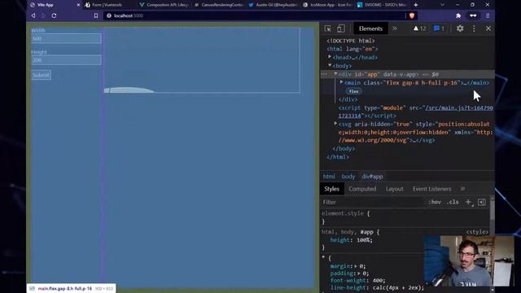Open the Event Listeners pane tab
This screenshot has height=293, width=521.
point(432,189)
